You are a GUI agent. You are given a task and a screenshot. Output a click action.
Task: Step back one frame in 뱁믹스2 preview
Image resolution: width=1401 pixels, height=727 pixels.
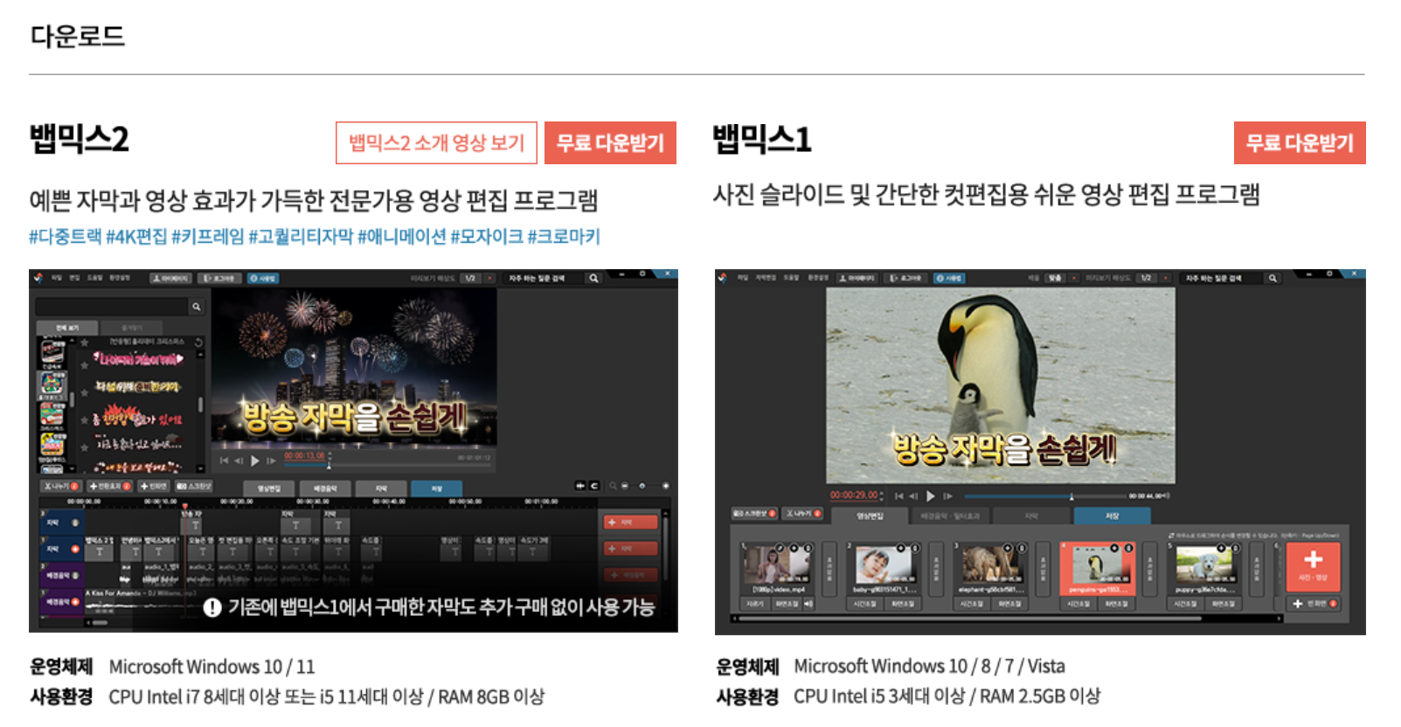[239, 461]
